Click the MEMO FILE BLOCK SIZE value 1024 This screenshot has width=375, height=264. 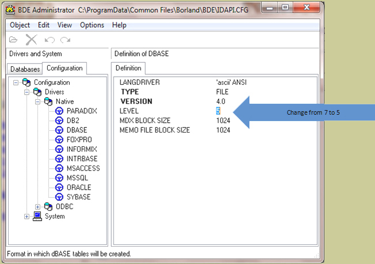223,130
